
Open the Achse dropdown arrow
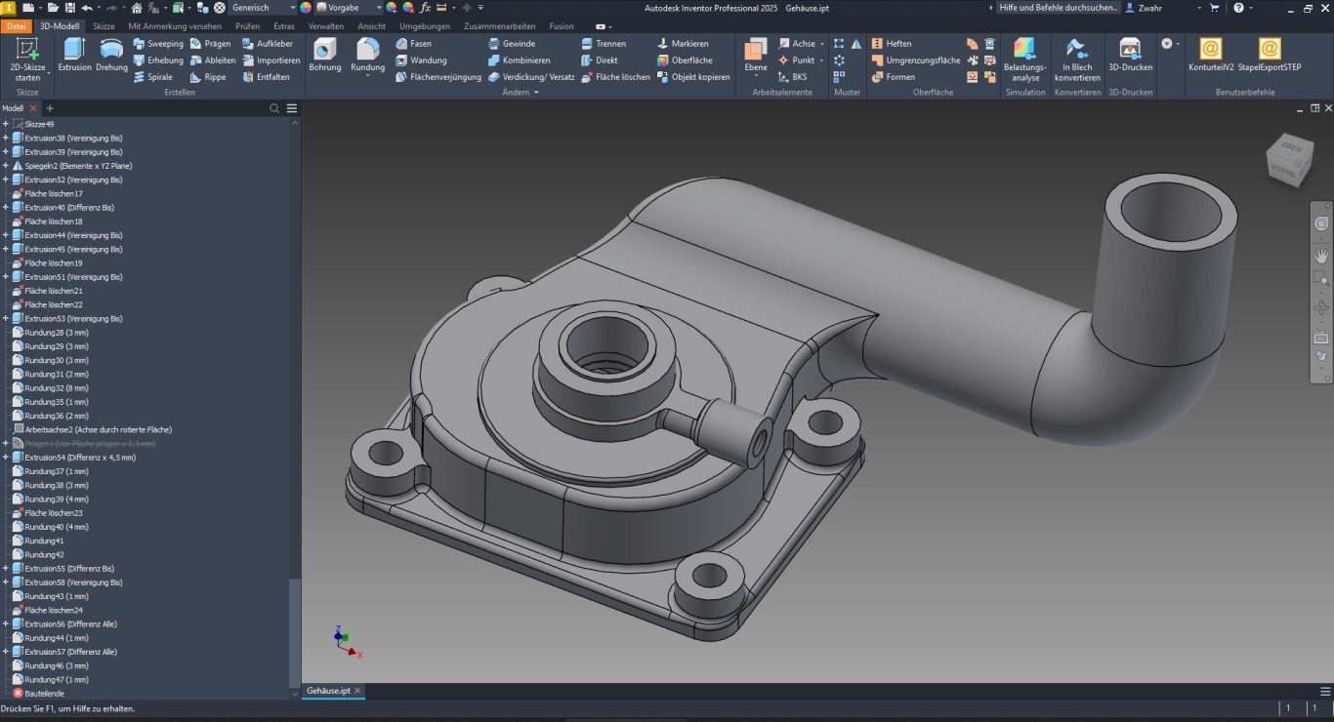[822, 44]
